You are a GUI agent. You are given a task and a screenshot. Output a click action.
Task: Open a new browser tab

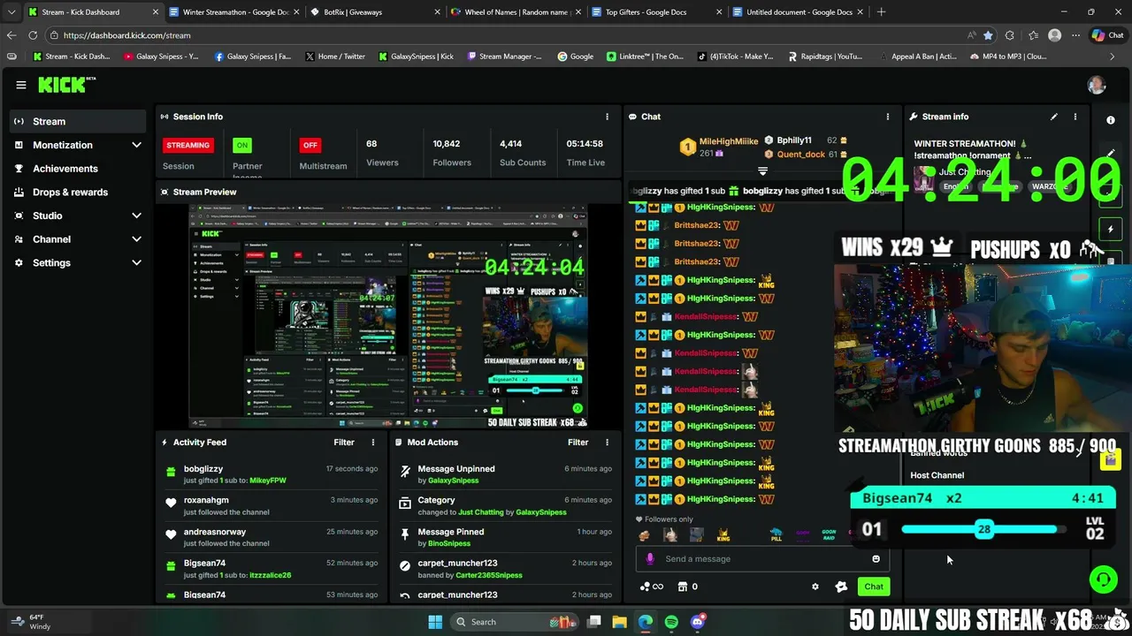(881, 12)
